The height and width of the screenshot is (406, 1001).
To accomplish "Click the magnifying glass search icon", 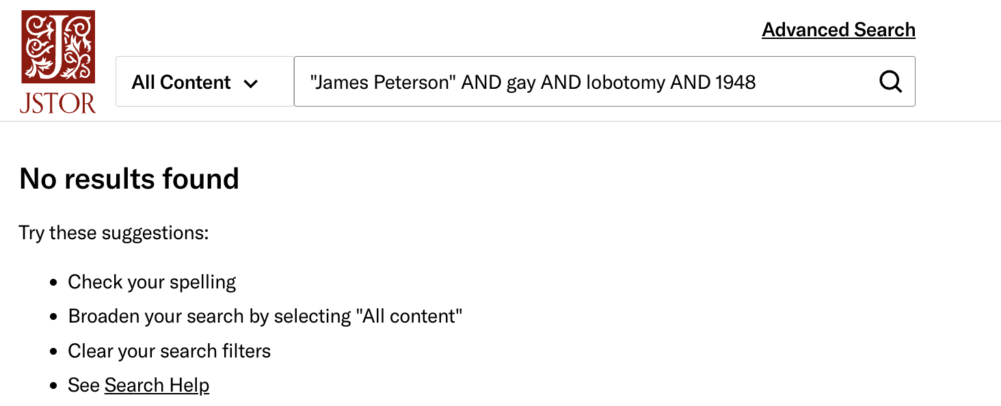I will [890, 82].
